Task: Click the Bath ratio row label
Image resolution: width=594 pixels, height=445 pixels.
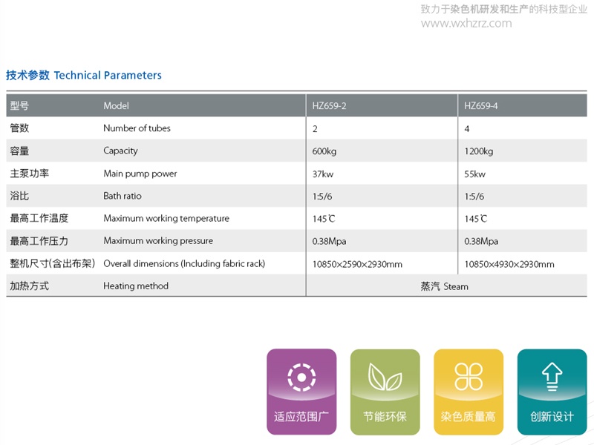Action: click(x=123, y=197)
